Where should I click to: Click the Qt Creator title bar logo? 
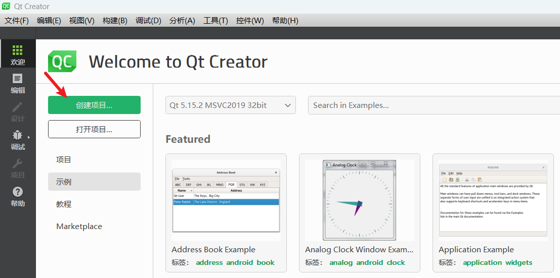pos(6,6)
